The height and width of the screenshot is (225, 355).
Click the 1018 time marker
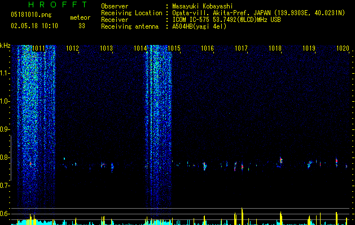pos(275,48)
